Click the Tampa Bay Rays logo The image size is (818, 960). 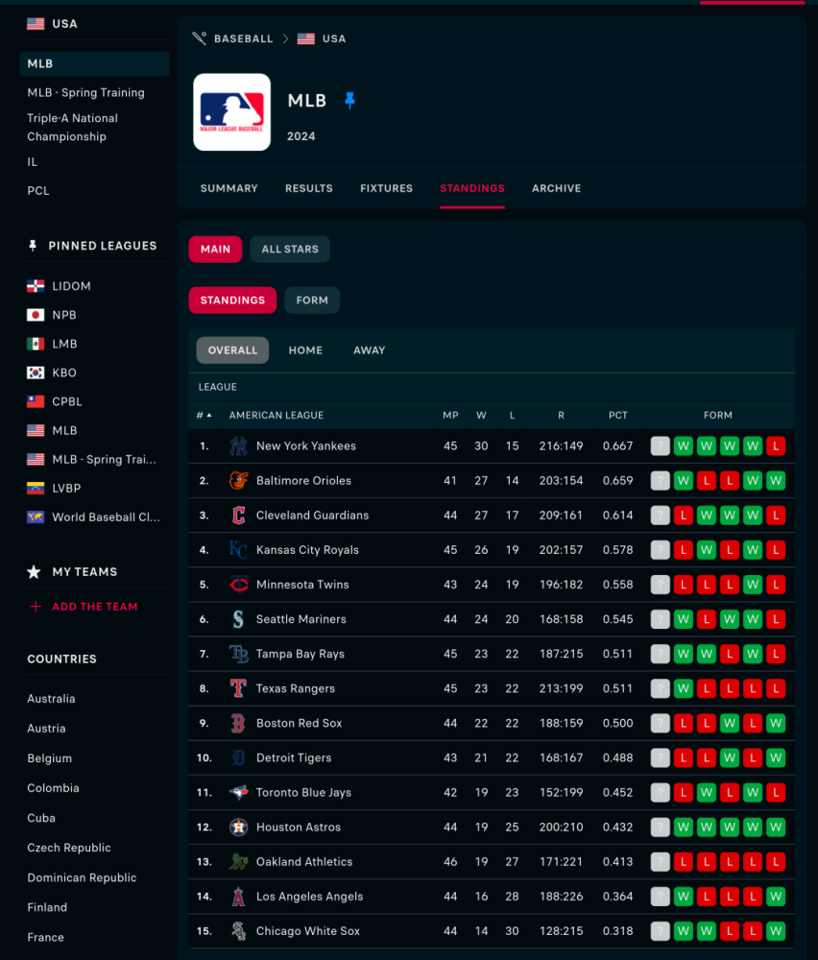[238, 654]
